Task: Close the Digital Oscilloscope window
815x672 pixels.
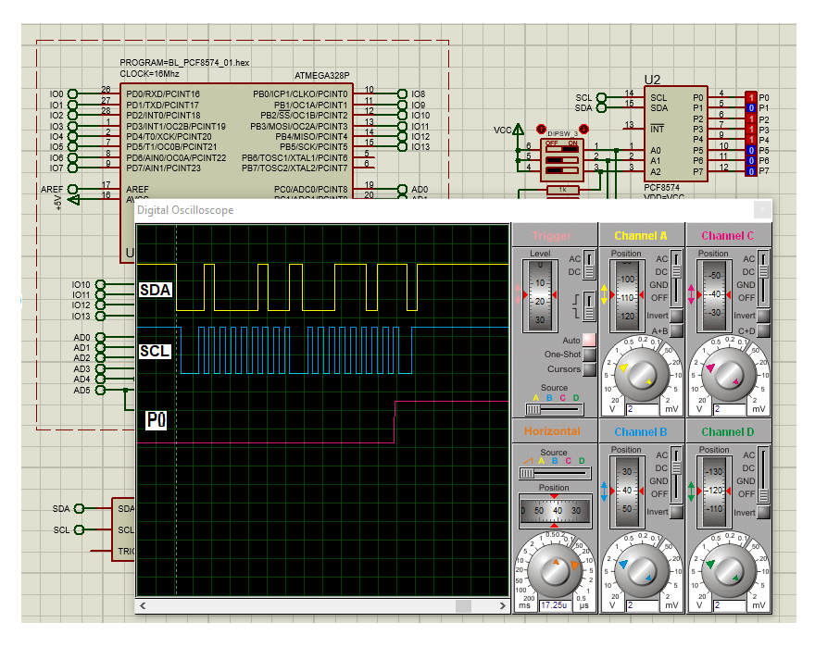Action: tap(762, 210)
